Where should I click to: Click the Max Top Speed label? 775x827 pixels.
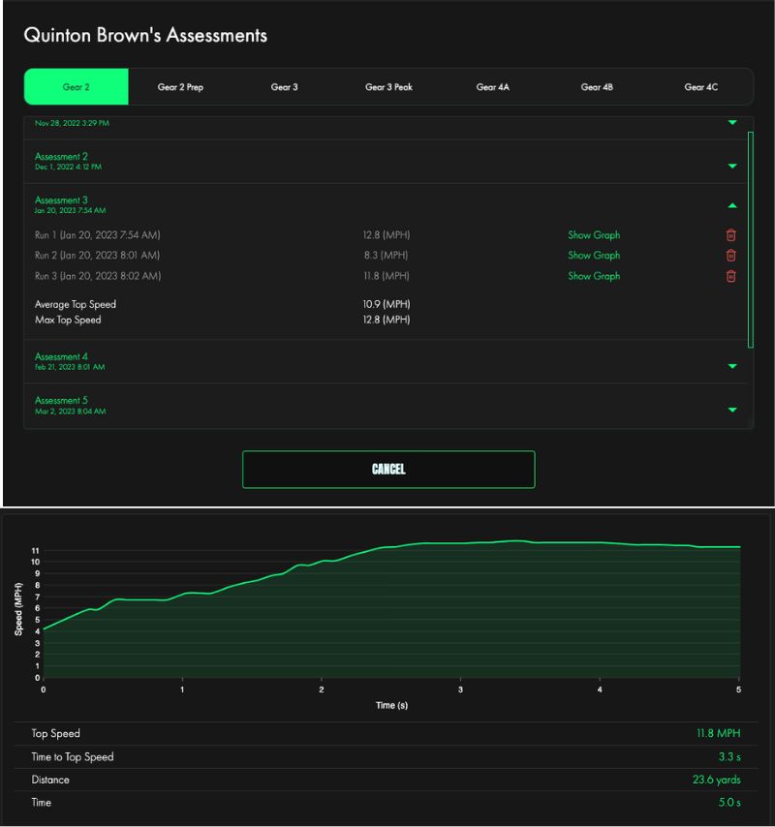(68, 320)
